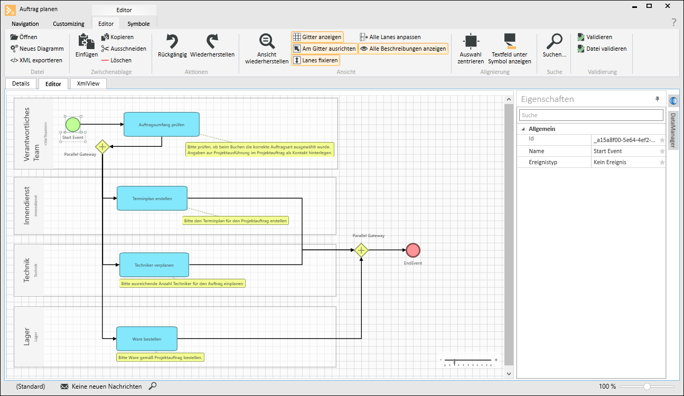Select the Auftragsumfang prüfen task
The width and height of the screenshot is (684, 396).
coord(162,125)
